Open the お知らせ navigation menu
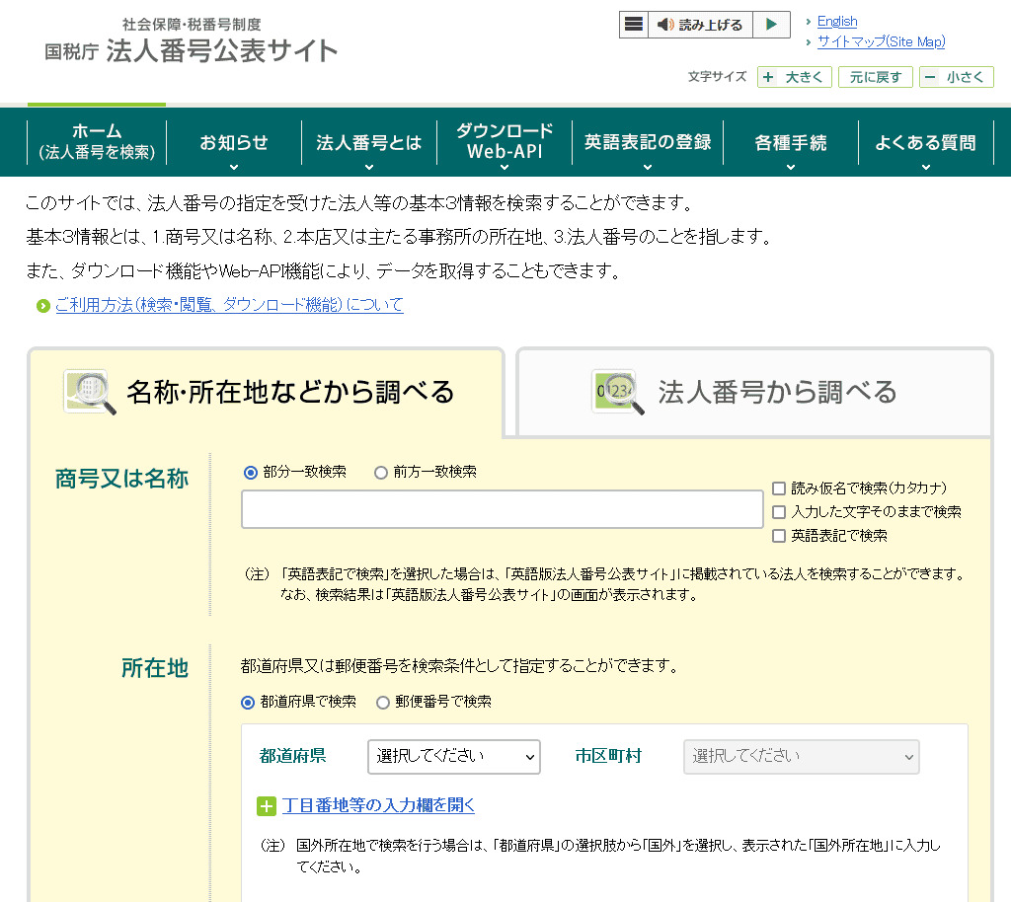 234,143
